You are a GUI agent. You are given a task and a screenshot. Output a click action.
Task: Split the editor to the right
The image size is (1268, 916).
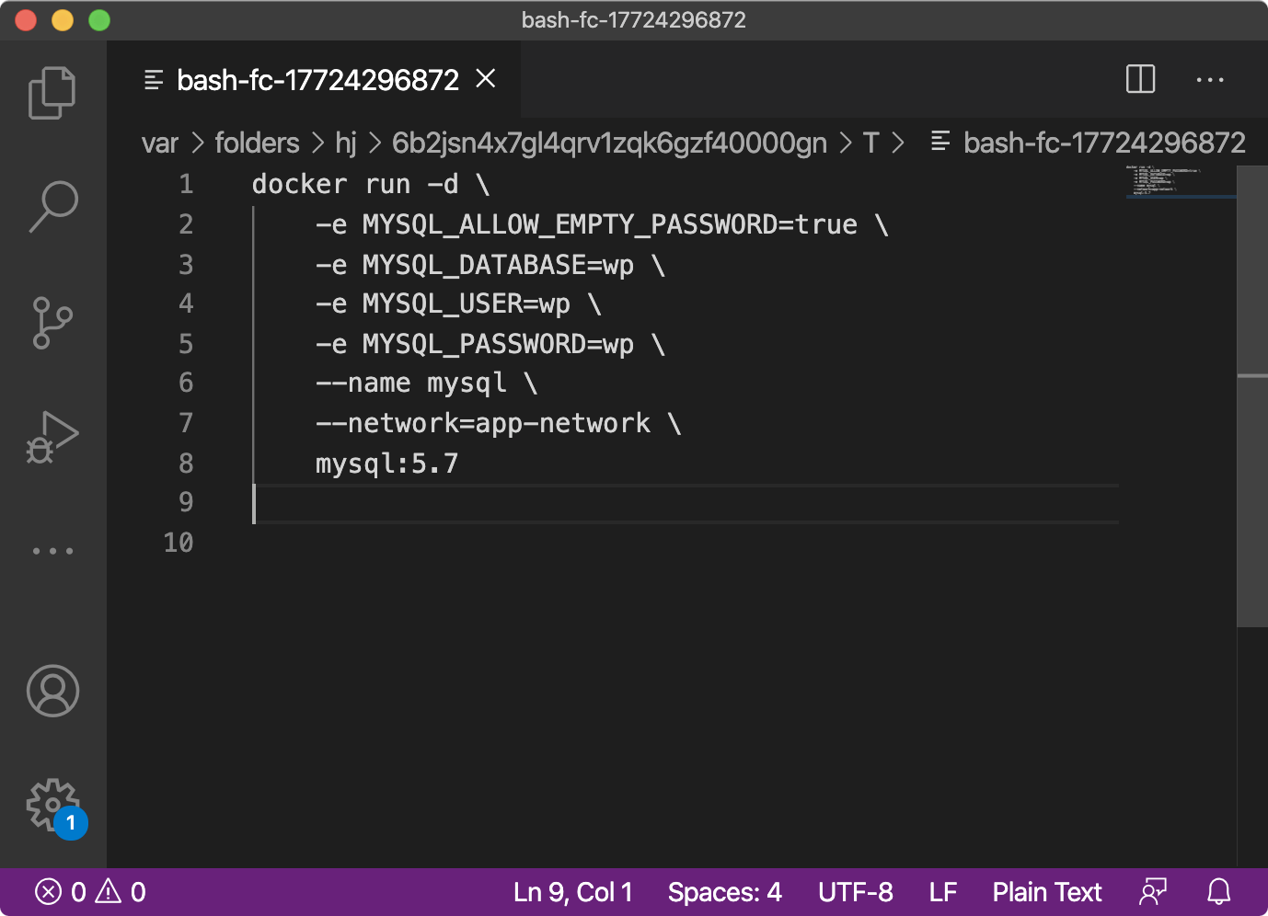1140,80
